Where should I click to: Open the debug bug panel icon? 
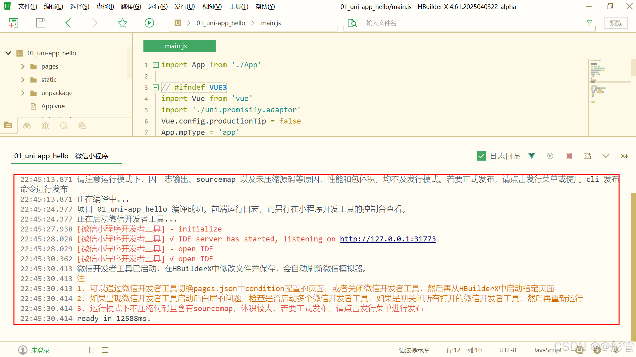(45, 126)
